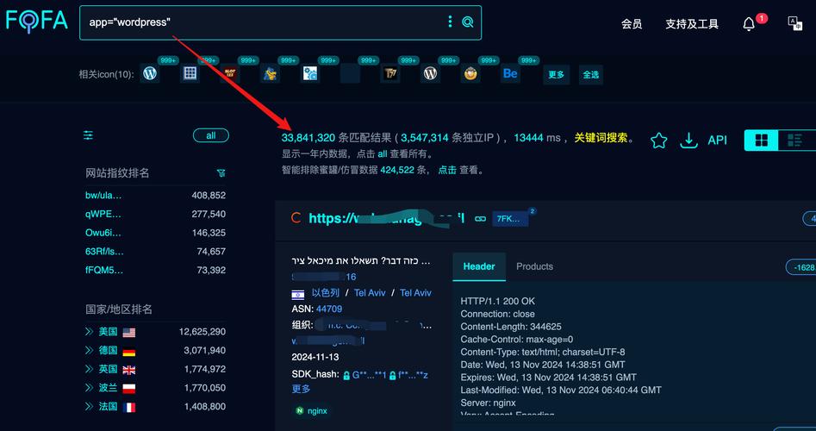Switch to grid card view
This screenshot has width=816, height=431.
(762, 140)
